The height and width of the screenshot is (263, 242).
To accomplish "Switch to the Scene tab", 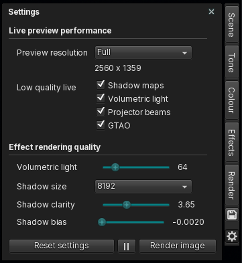I will (232, 25).
